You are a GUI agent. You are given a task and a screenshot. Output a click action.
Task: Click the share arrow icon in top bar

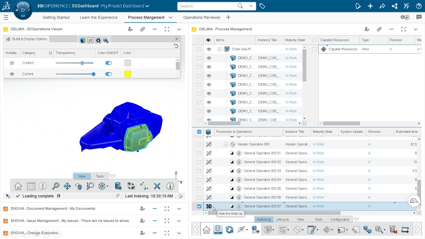point(382,6)
